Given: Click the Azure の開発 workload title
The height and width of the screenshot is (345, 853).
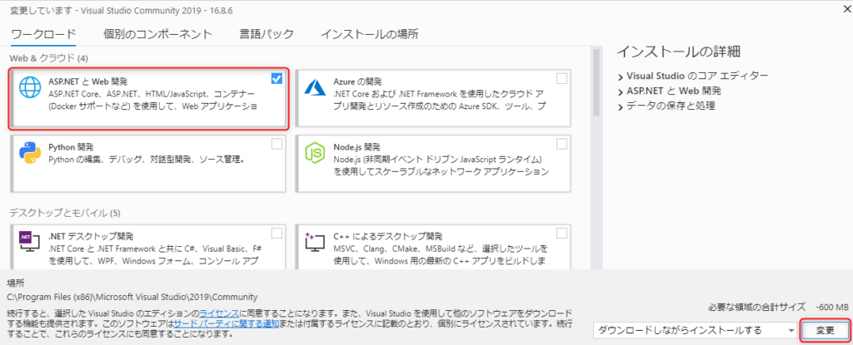Looking at the screenshot, I should pyautogui.click(x=357, y=82).
